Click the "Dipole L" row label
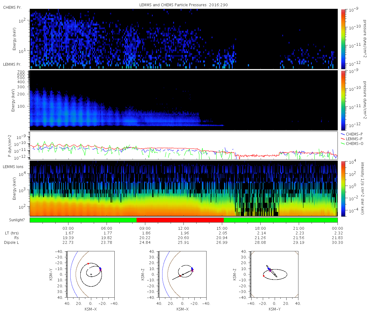 12,242
